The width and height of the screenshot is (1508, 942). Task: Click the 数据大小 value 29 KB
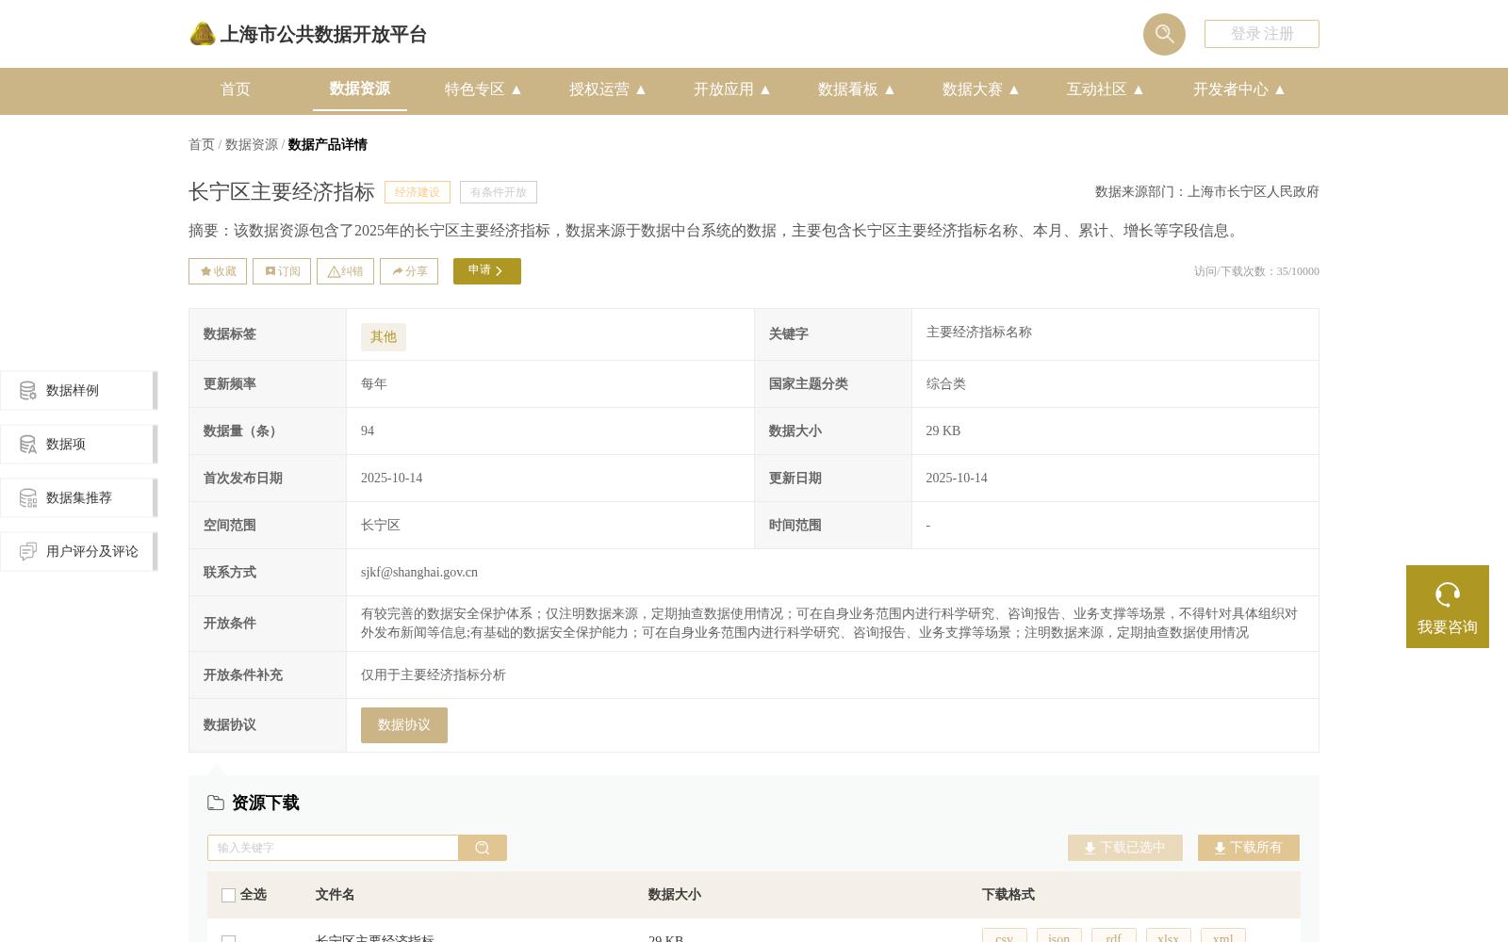[x=943, y=431]
